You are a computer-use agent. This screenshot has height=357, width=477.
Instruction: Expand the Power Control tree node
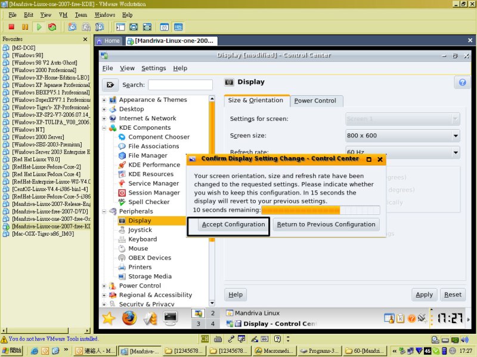pos(104,286)
